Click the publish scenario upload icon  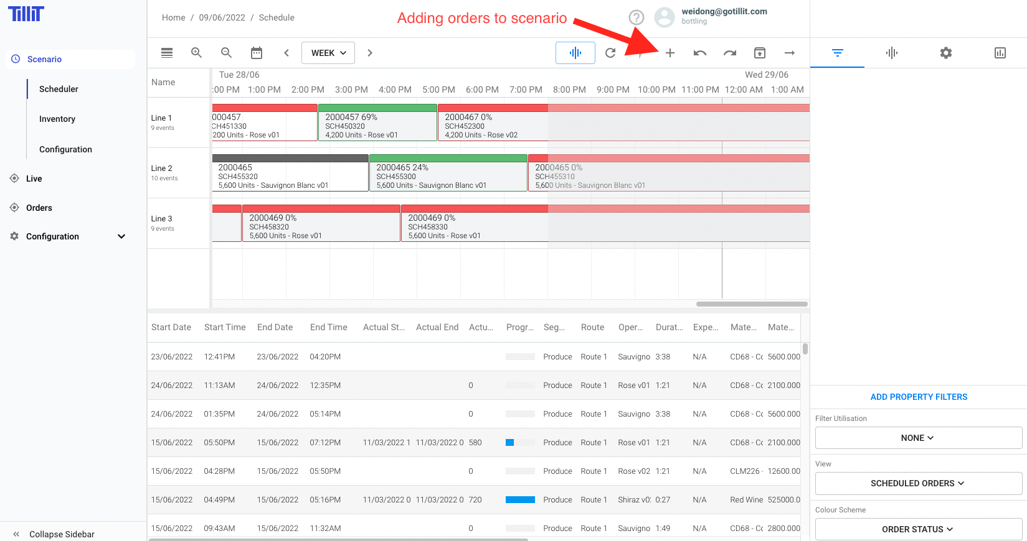click(760, 53)
